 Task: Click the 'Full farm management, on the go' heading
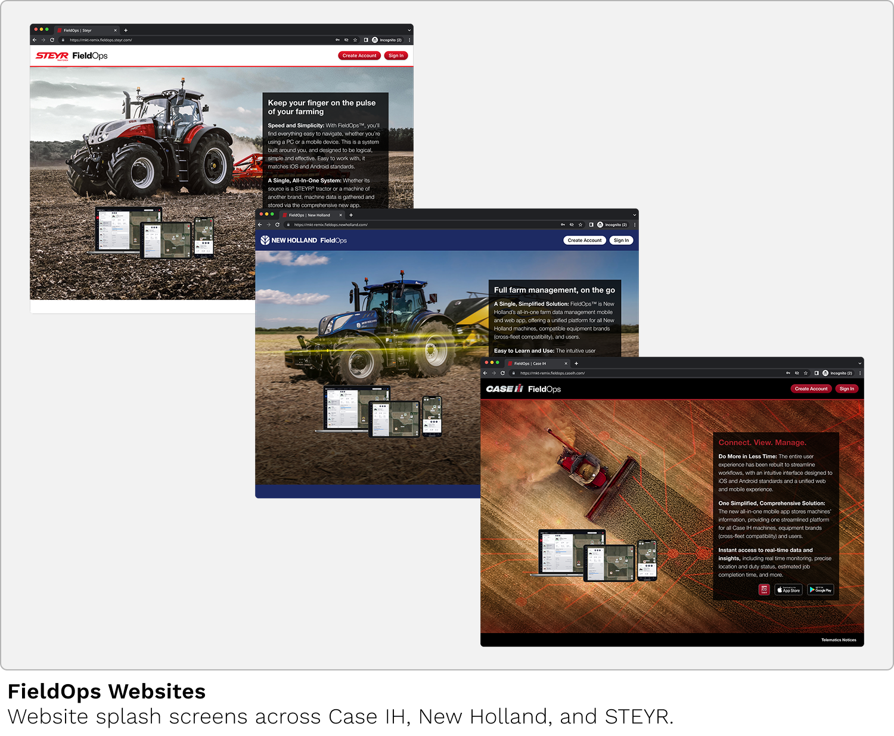tap(554, 290)
